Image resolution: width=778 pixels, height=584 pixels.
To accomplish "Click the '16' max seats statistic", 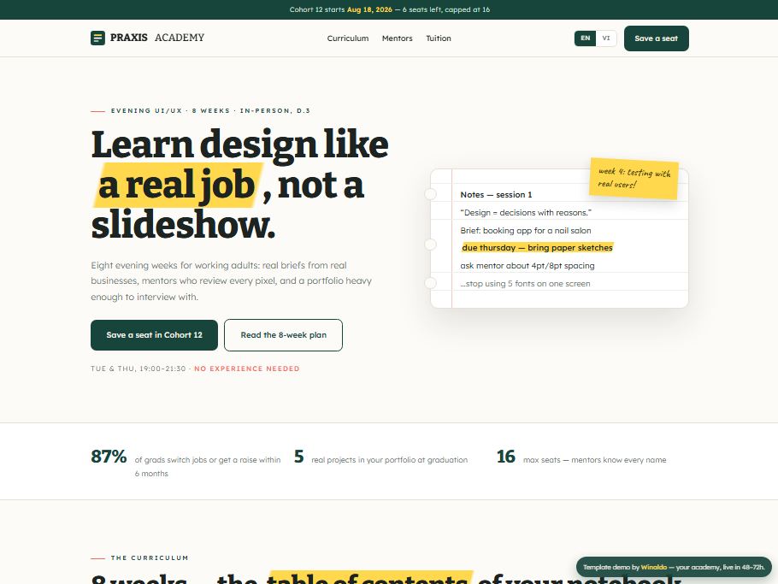I will (x=505, y=457).
